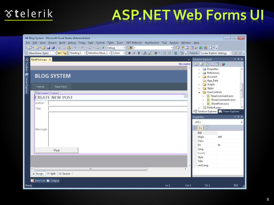Click the Foreground Color icon
This screenshot has width=274, height=205.
(145, 53)
